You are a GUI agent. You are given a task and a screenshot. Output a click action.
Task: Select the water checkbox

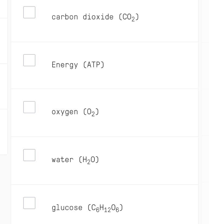tap(29, 155)
